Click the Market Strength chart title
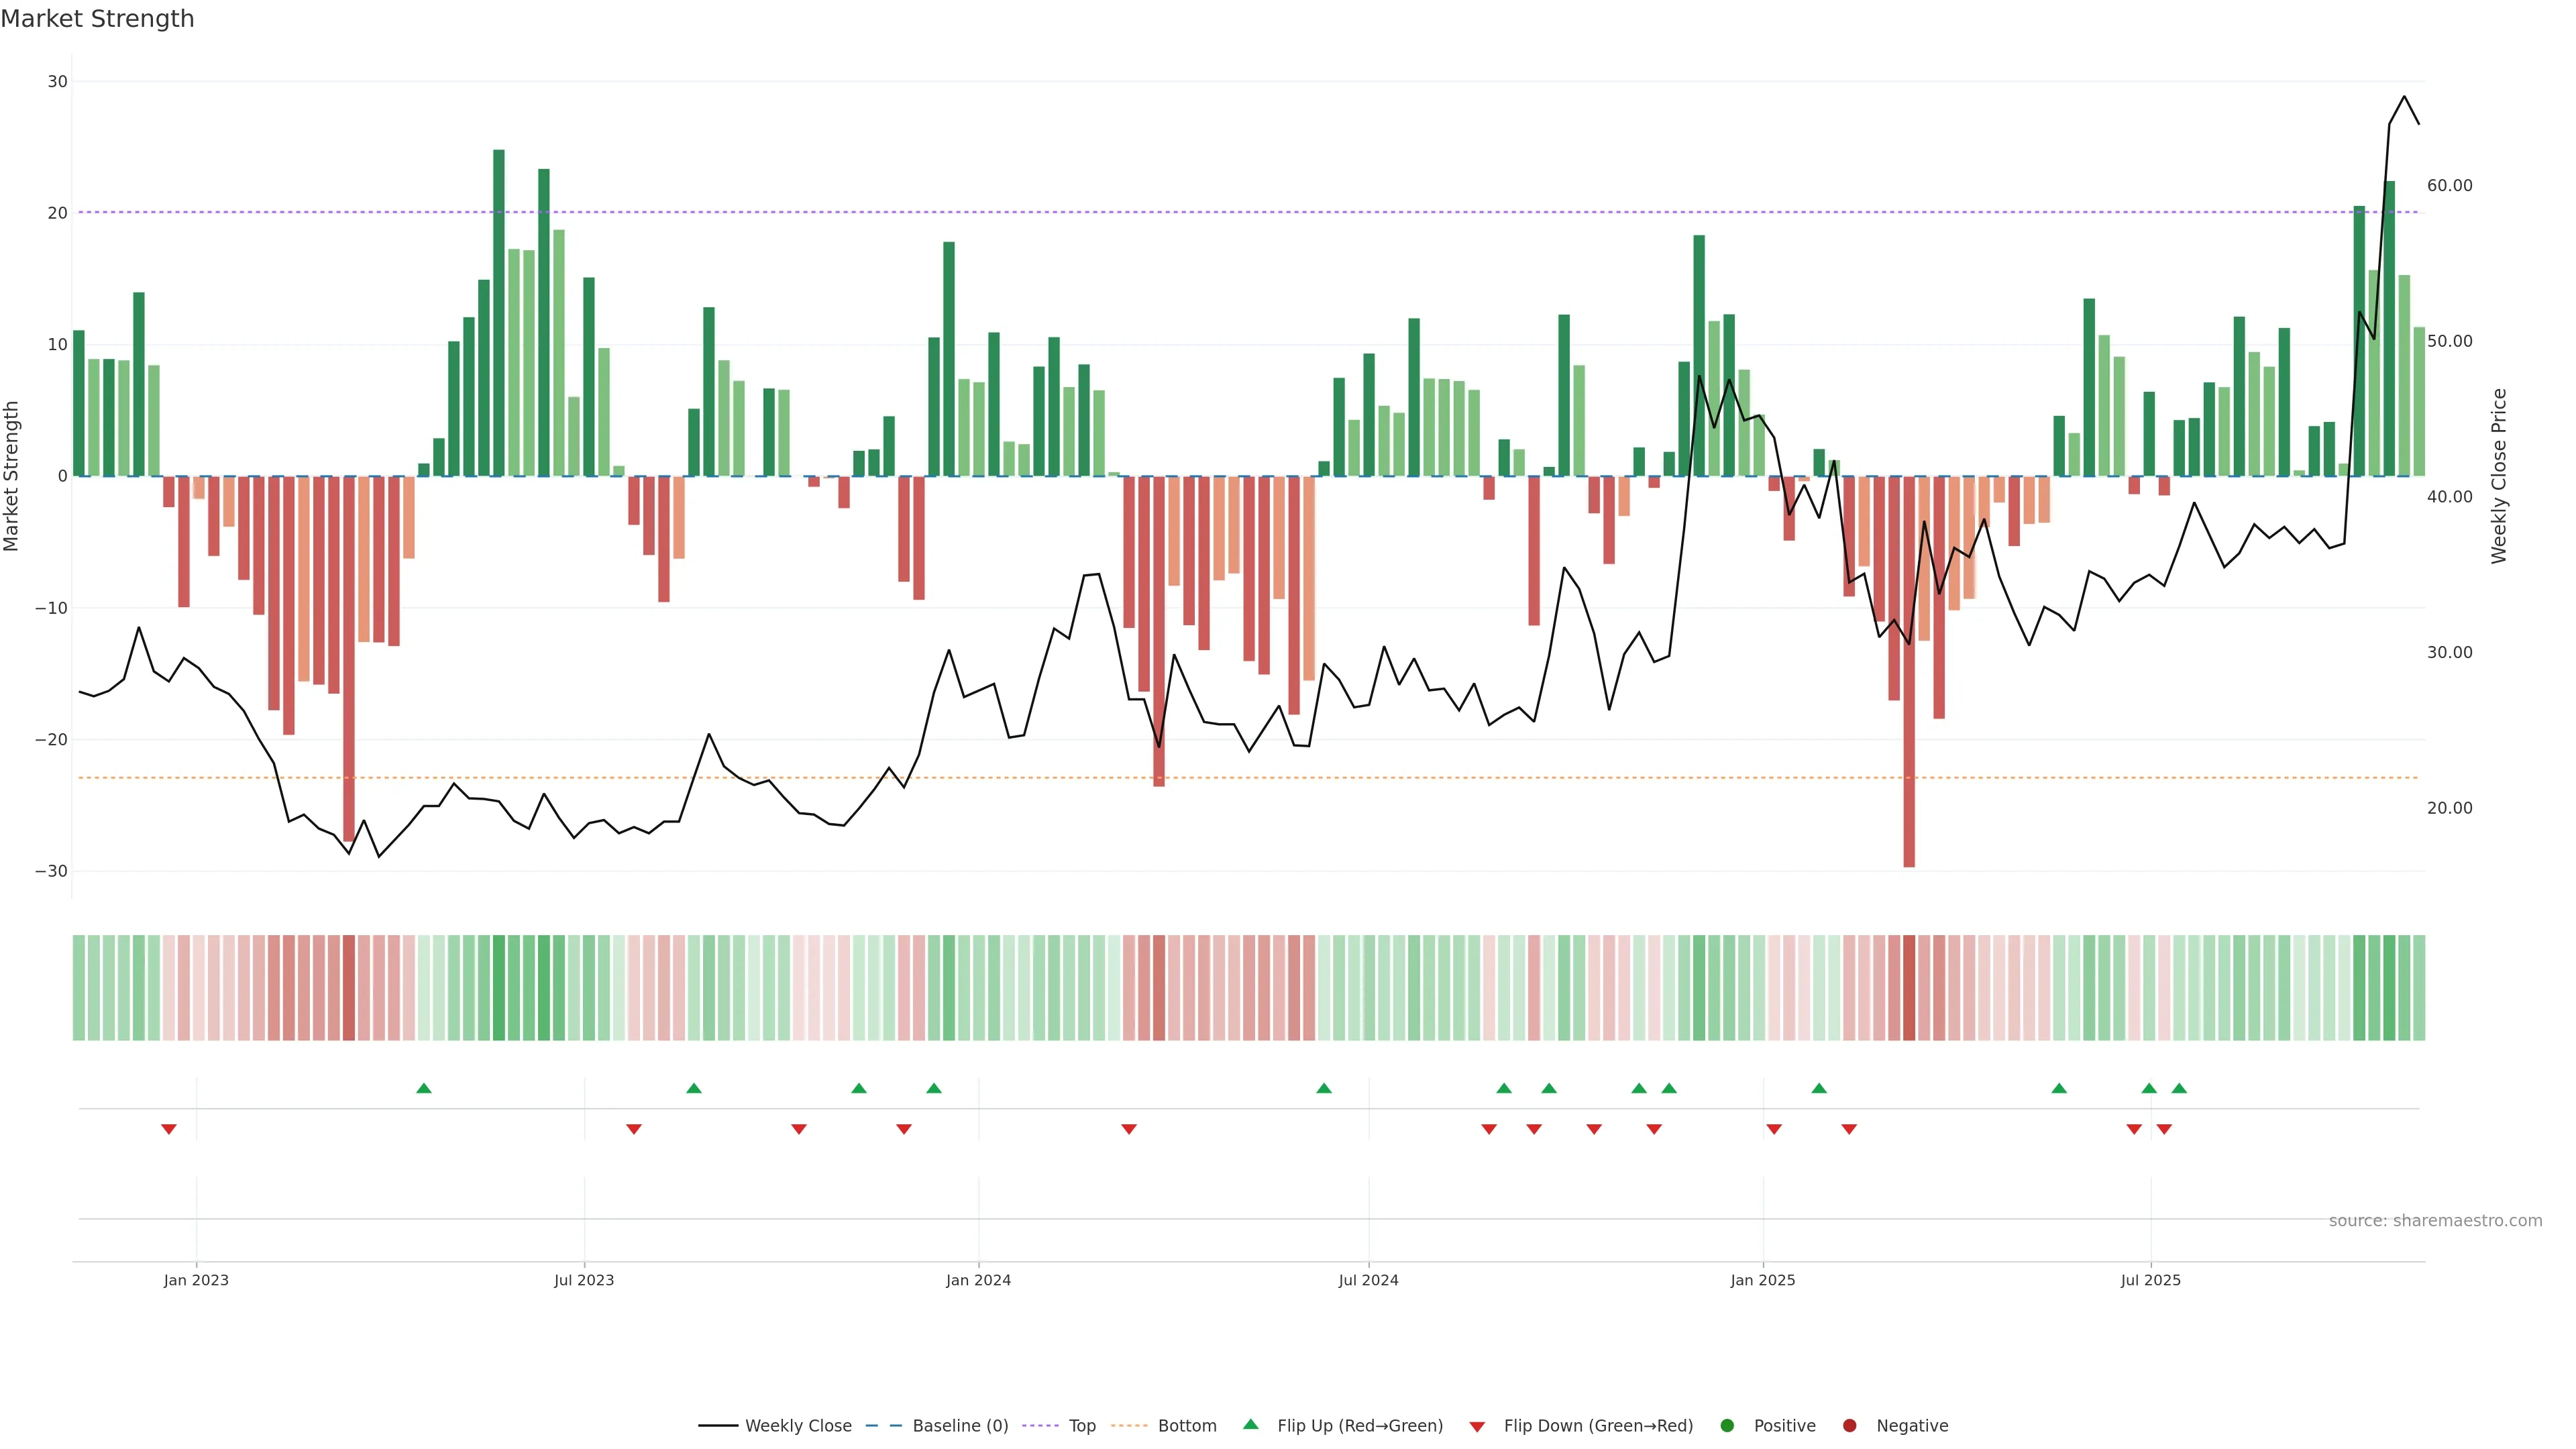Viewport: 2576px width, 1449px height. click(97, 19)
